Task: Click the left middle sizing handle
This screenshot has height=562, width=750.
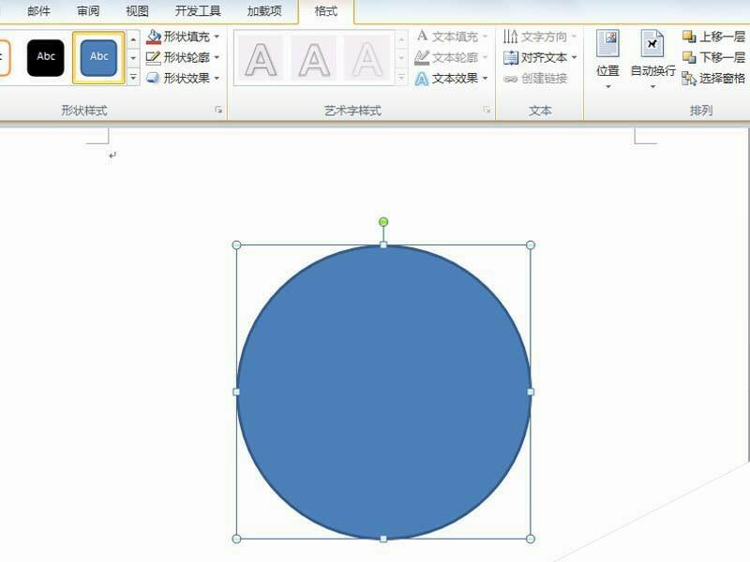Action: (x=236, y=392)
